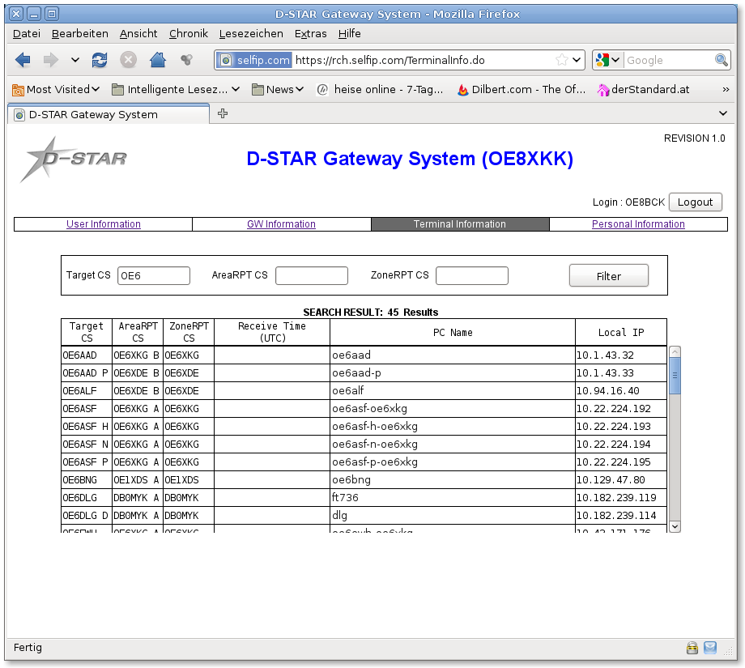745x668 pixels.
Task: Click the Fertig status bar text
Action: tap(28, 648)
